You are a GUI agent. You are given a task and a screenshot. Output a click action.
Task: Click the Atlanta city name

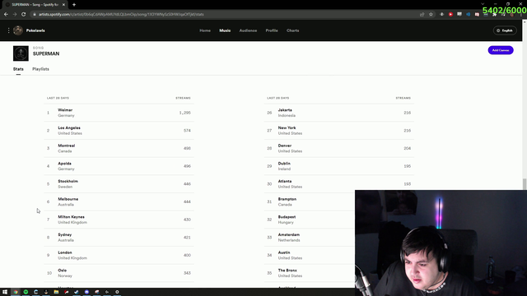point(285,181)
